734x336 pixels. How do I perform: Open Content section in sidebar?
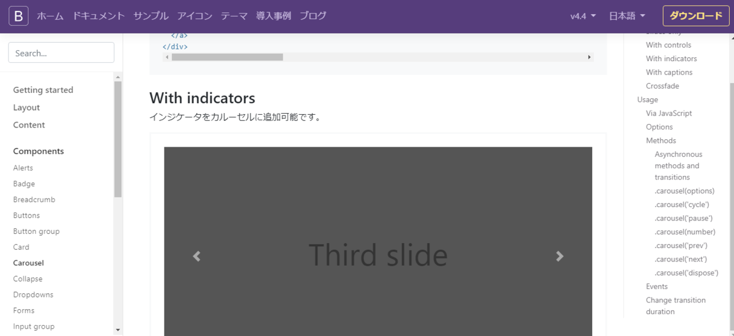29,125
